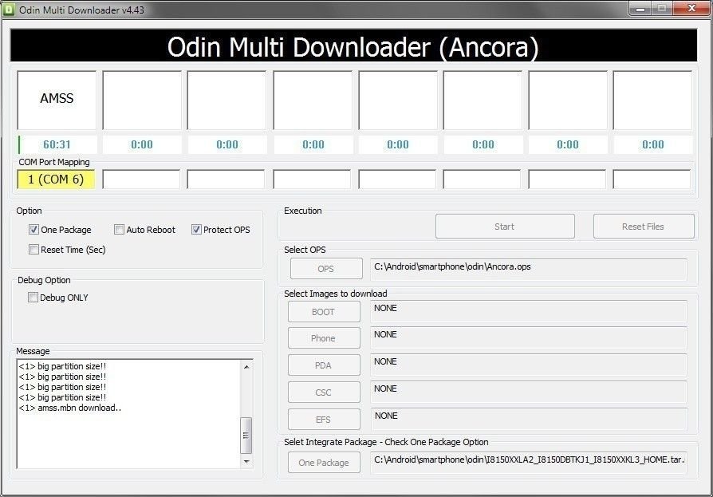Click the 'amss.mbn download..' log line
713x497 pixels.
click(70, 408)
